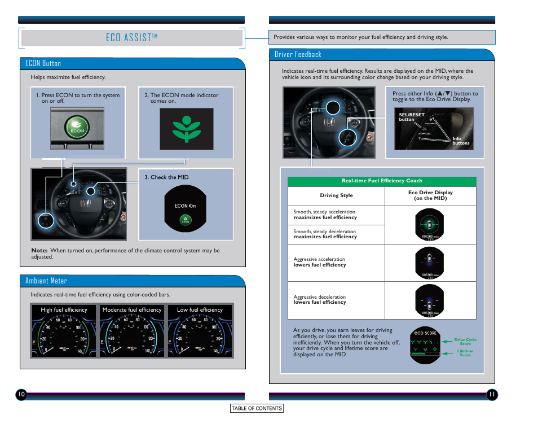
Task: Click the Driver Feedback section header
Action: 382,55
